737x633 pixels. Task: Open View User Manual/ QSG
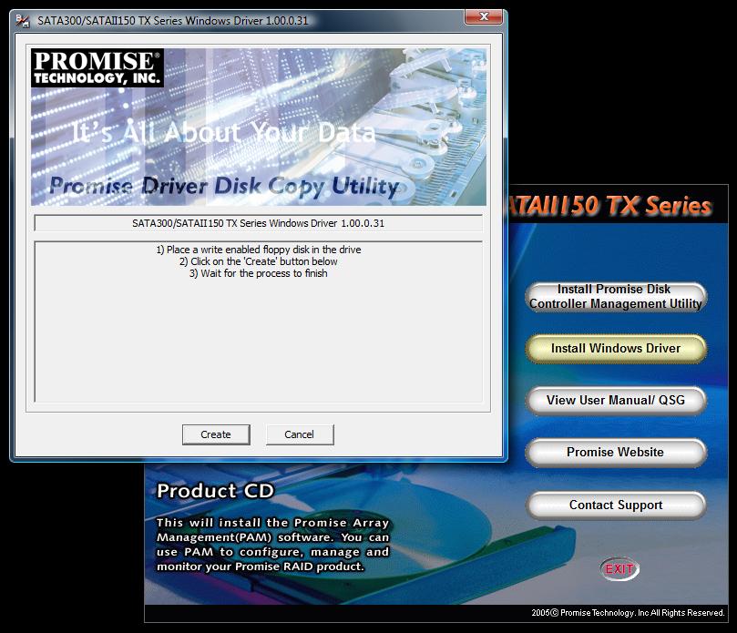tap(616, 400)
